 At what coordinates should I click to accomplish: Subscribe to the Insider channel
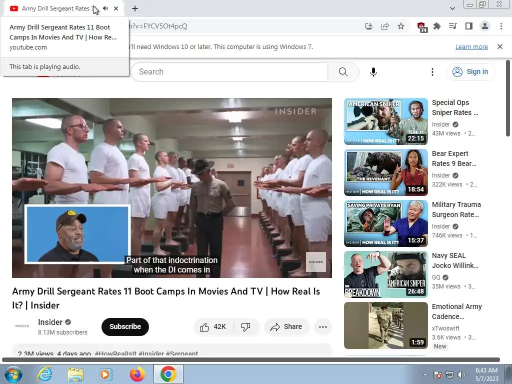coord(125,326)
